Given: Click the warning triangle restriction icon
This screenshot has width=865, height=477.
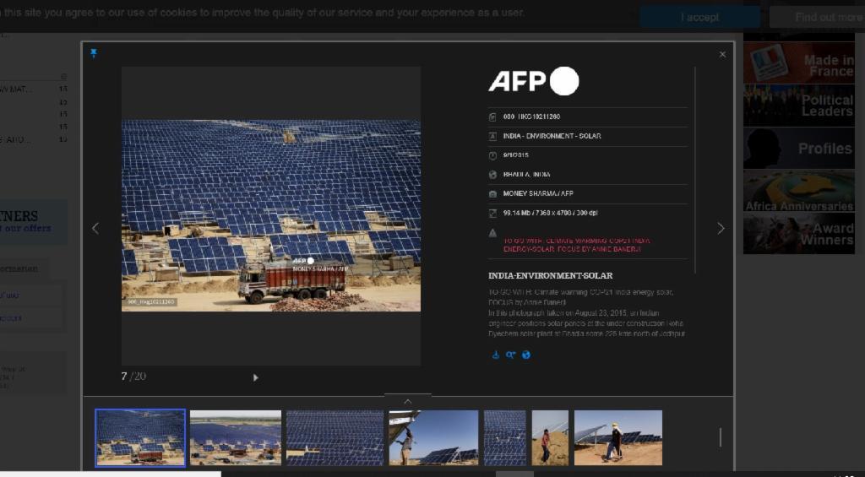Looking at the screenshot, I should click(x=492, y=233).
